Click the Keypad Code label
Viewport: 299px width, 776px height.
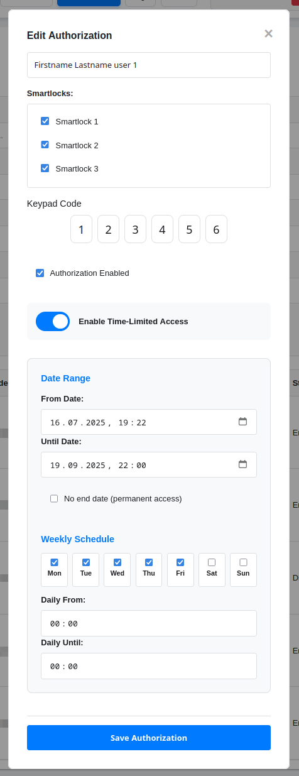pyautogui.click(x=54, y=204)
